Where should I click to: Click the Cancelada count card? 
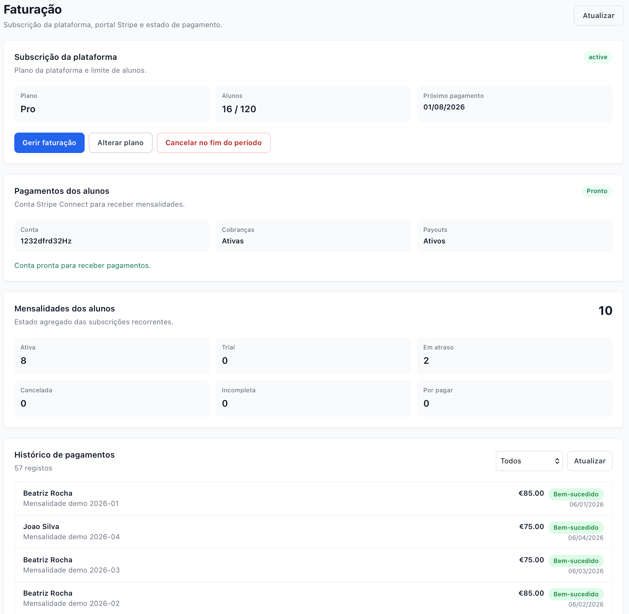coord(112,398)
